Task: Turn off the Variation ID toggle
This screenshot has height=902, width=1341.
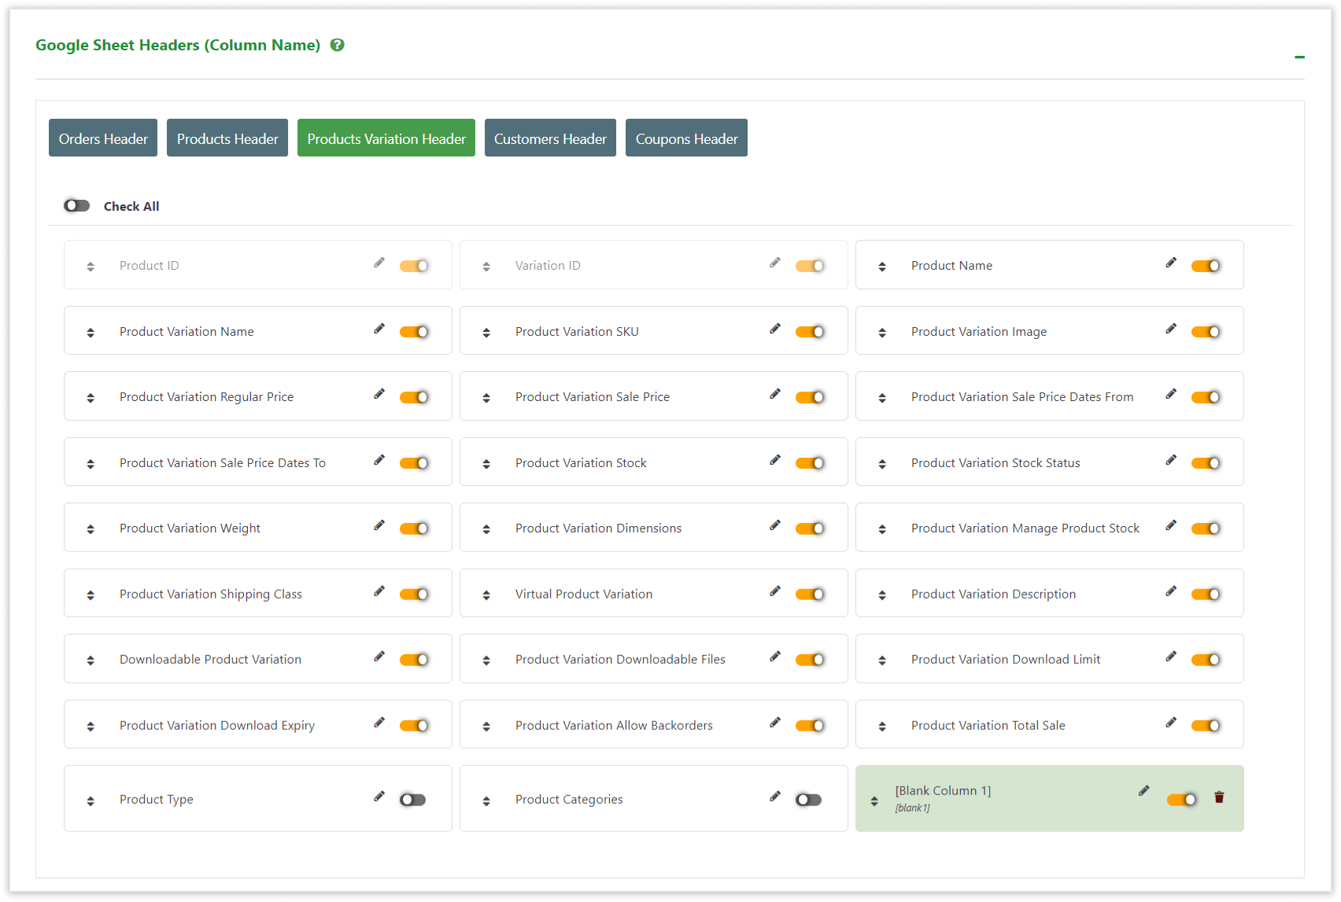Action: (x=811, y=265)
